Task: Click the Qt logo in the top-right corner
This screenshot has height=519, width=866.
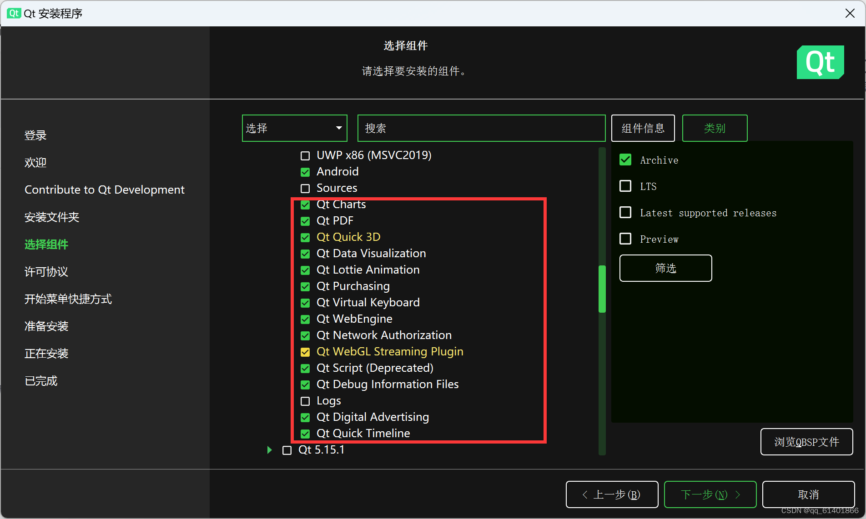Action: [x=820, y=62]
